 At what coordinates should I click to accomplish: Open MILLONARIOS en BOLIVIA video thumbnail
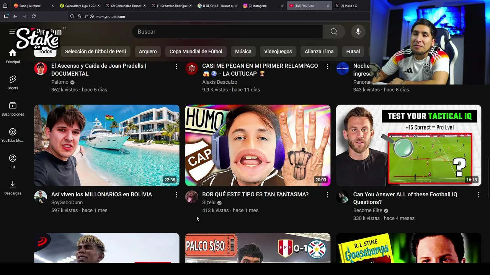click(107, 146)
